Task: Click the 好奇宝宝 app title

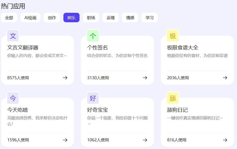Action: tap(97, 110)
